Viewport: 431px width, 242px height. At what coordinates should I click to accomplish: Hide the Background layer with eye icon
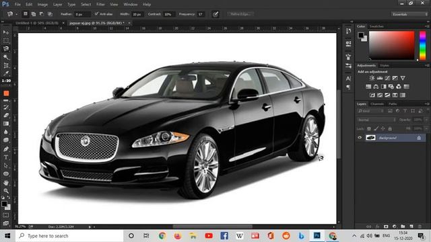pyautogui.click(x=360, y=138)
